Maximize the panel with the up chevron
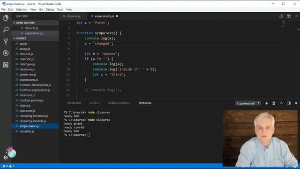The height and width of the screenshot is (169, 300). click(281, 103)
